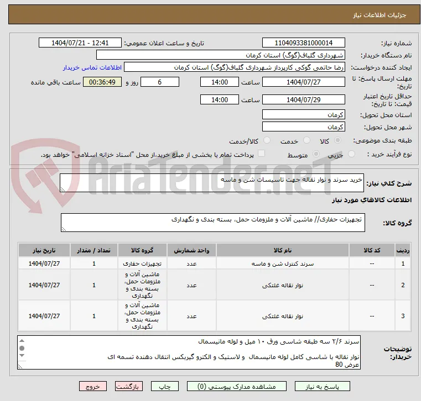Click the شماره نیاز number field
This screenshot has width=421, height=401.
click(303, 43)
